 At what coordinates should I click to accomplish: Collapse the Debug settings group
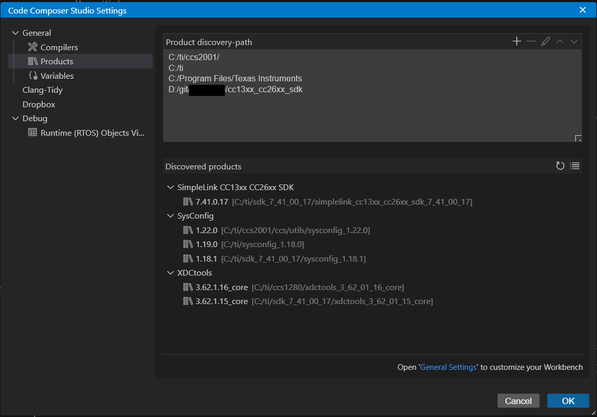point(15,119)
